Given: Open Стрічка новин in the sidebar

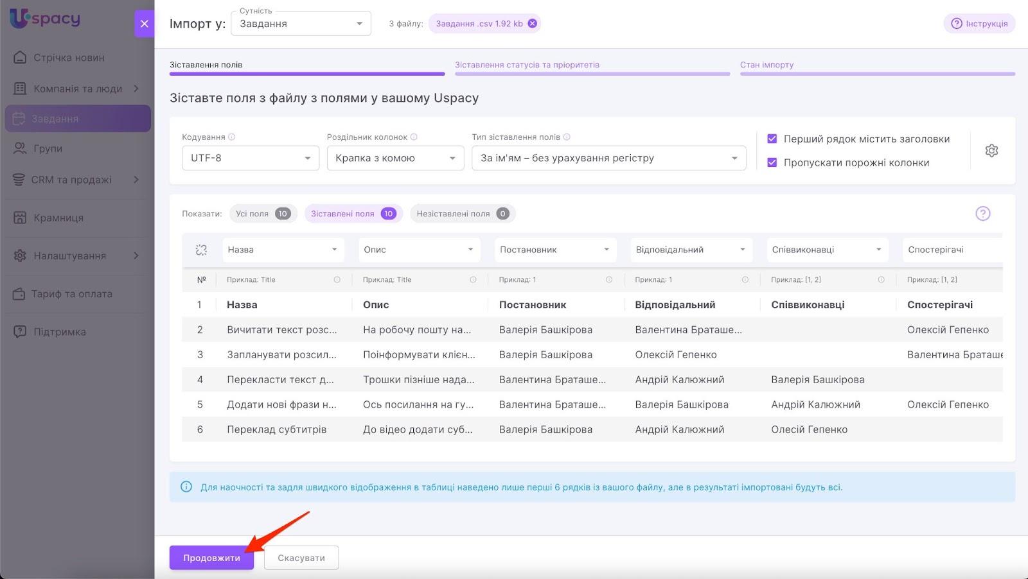Looking at the screenshot, I should (x=69, y=58).
